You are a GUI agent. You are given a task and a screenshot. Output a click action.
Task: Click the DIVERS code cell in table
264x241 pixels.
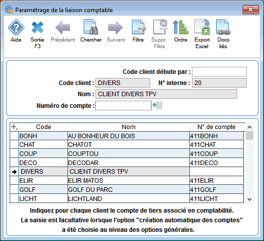pos(43,172)
